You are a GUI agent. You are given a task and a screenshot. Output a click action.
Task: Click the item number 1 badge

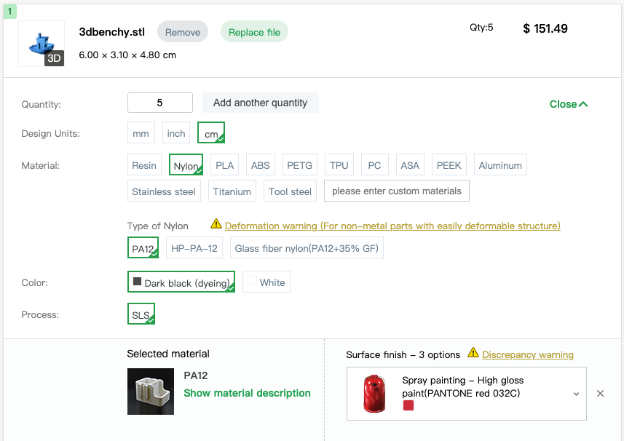pyautogui.click(x=10, y=12)
